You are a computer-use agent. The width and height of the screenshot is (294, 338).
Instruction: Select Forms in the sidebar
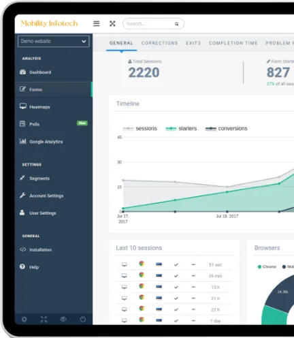(54, 89)
